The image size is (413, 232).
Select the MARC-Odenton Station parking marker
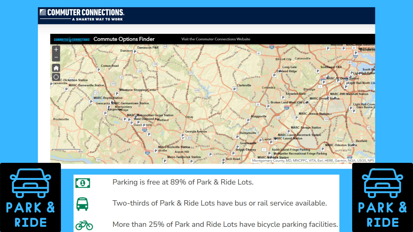point(323,149)
